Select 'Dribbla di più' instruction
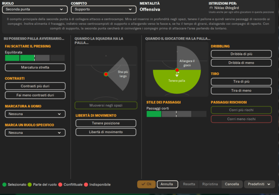Viewport: 279px width, 195px height. 241,54
